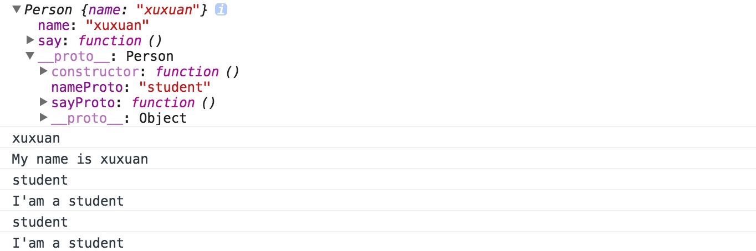Expand the constructor function entry
Screen dimensions: 756x251
click(x=44, y=71)
